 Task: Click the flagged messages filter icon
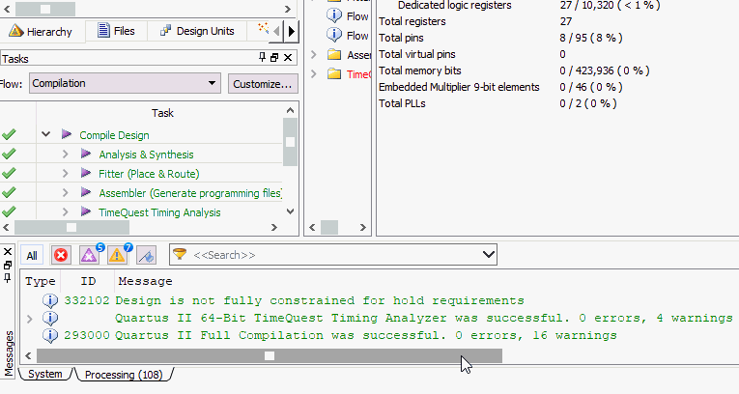point(146,256)
